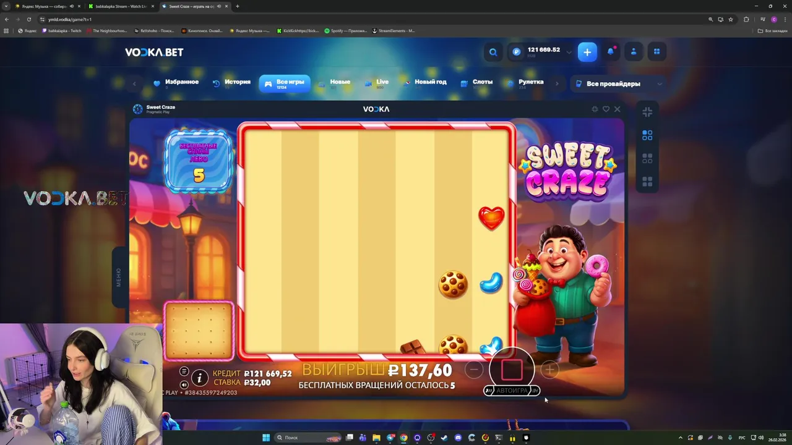The height and width of the screenshot is (445, 792).
Task: Open the vertical МЕНЮ side tab
Action: coord(119,277)
